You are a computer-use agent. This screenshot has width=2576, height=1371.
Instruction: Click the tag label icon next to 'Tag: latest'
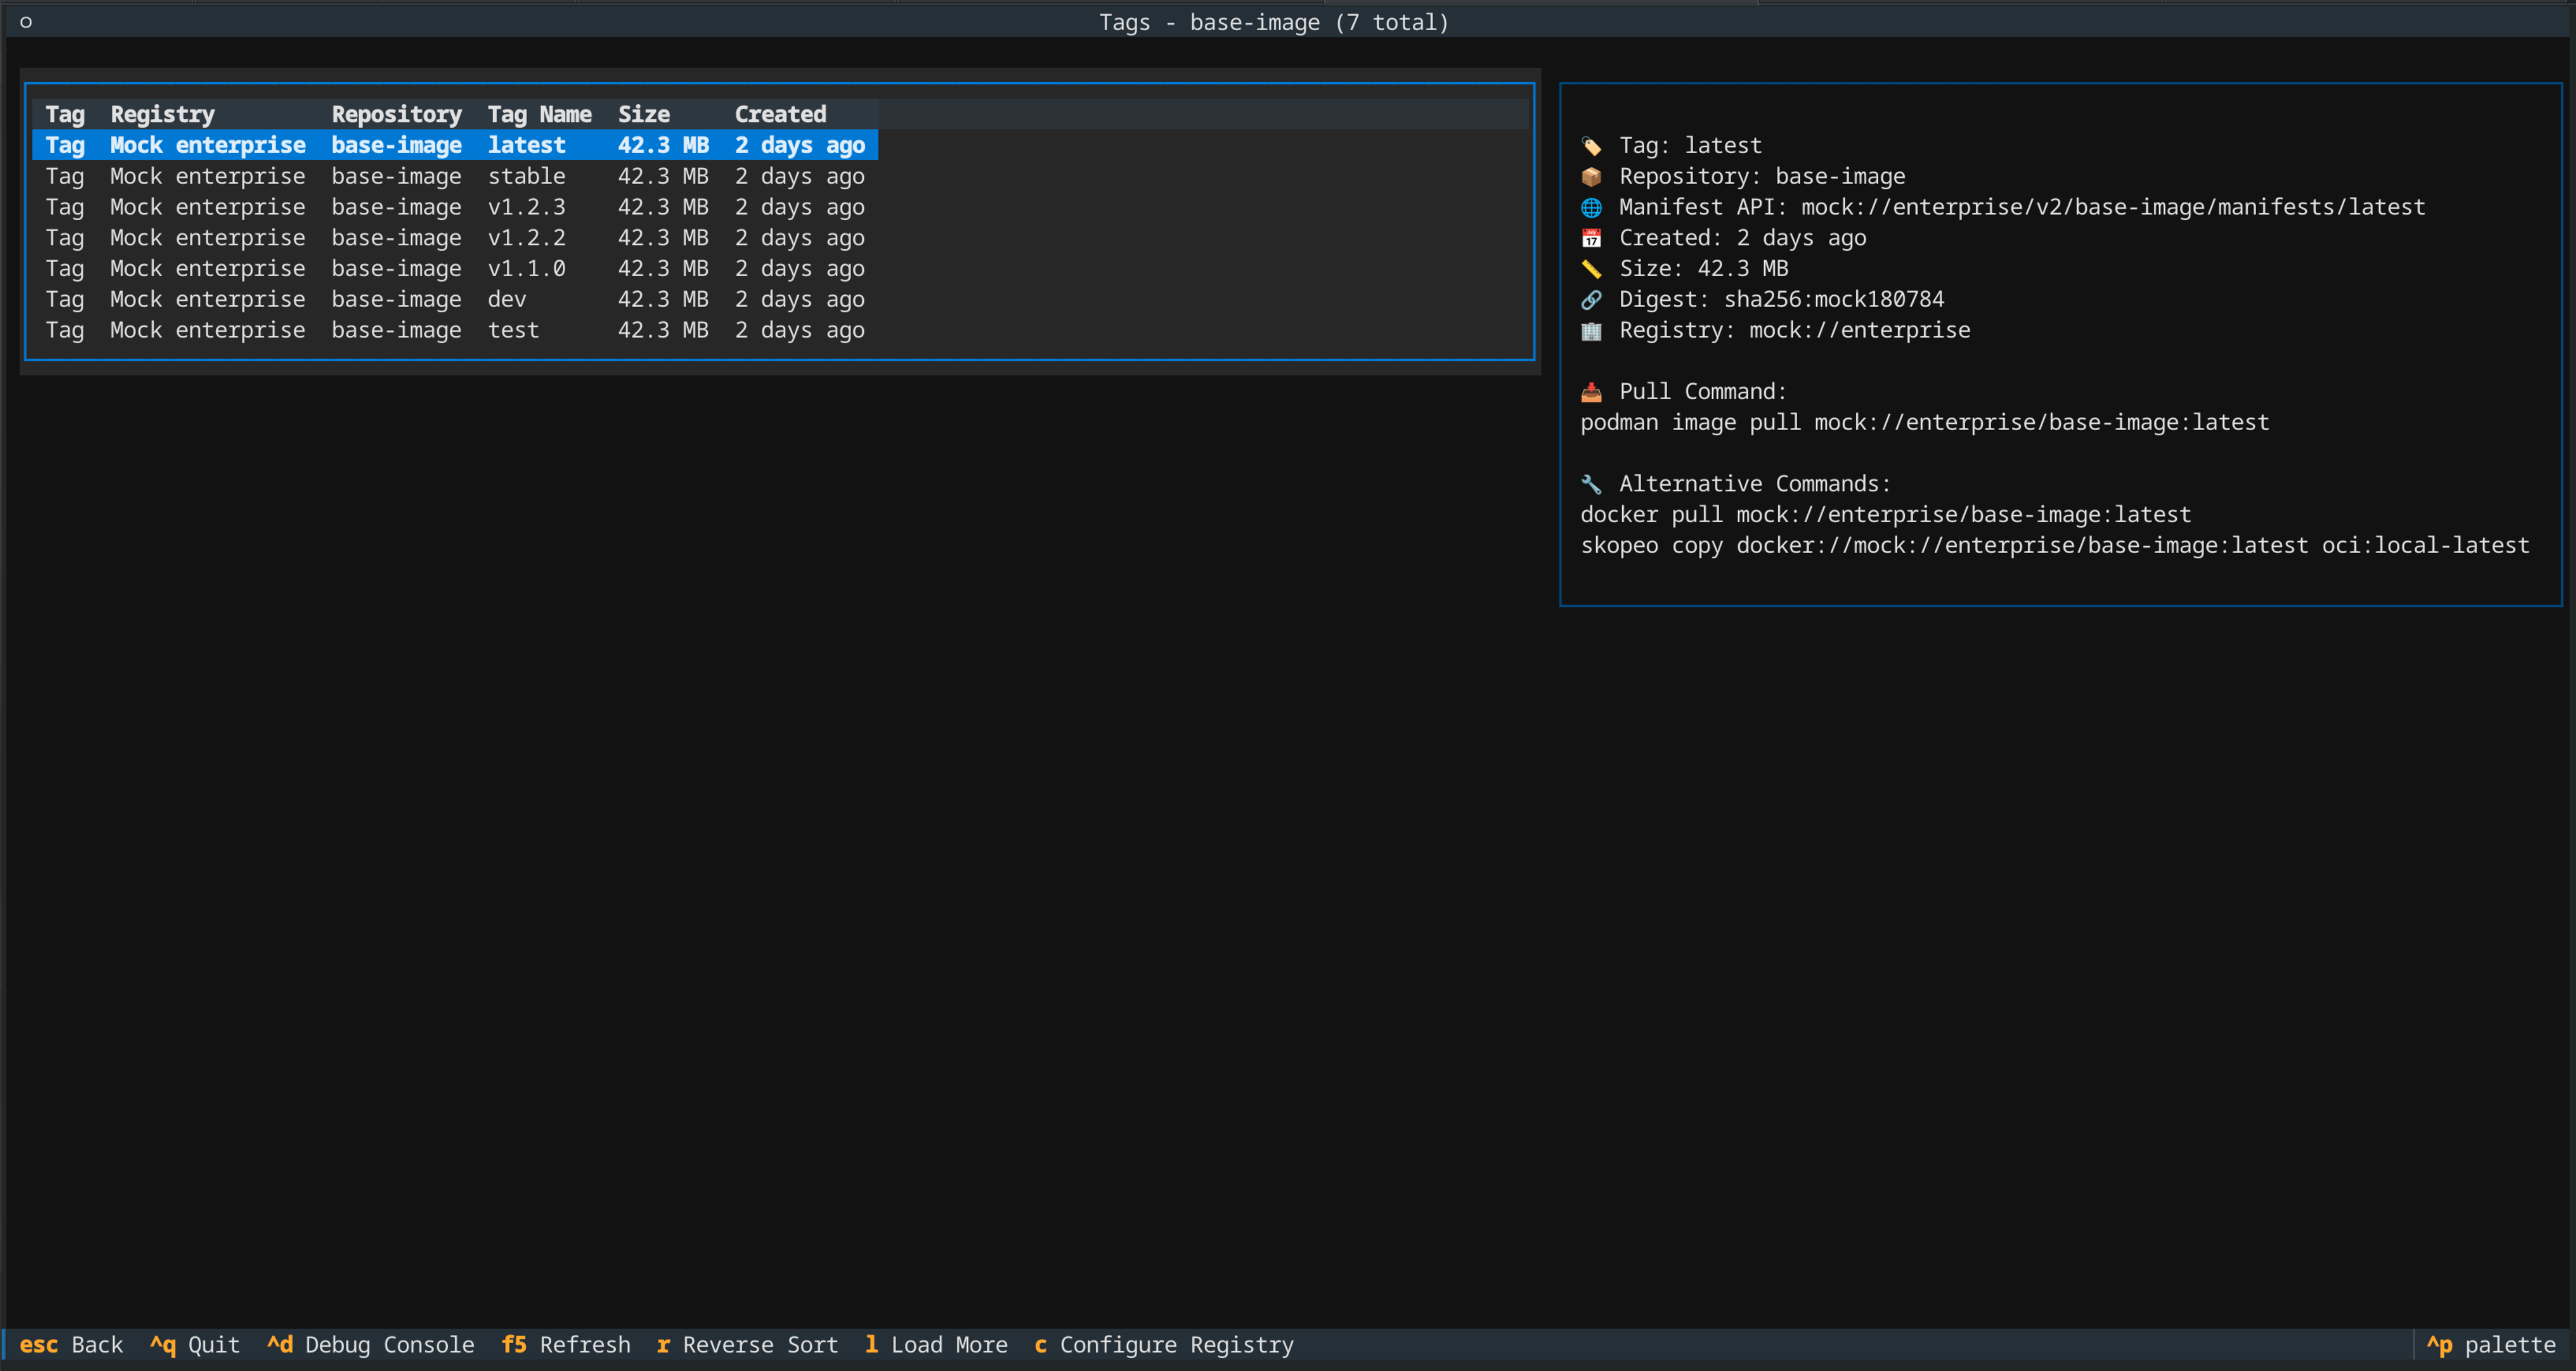(1592, 145)
